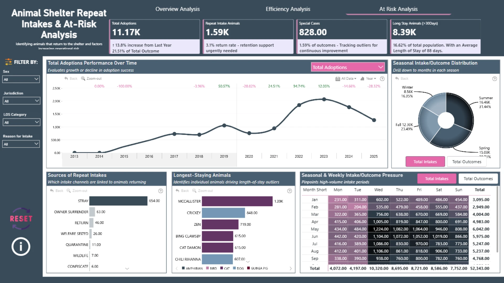Viewport: 504px width, 283px height.
Task: Click the Total Adoptions KPI card
Action: point(155,37)
